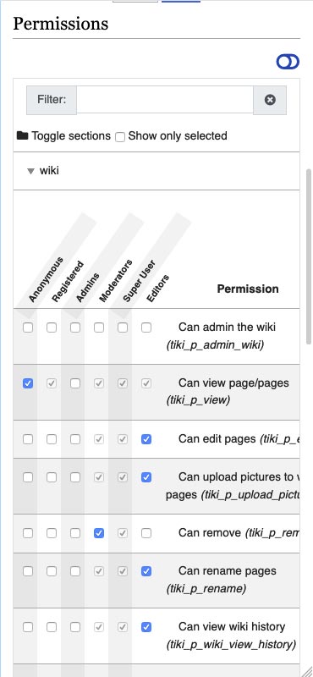Uncheck Moderators for Can remove
The height and width of the screenshot is (677, 313).
pos(99,533)
